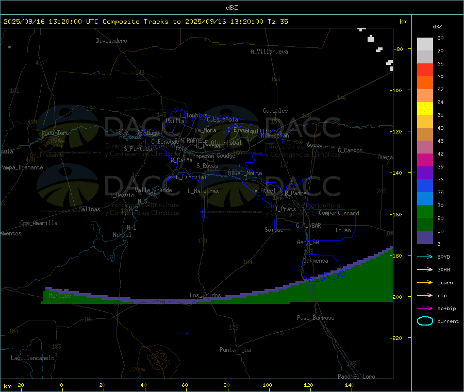This screenshot has height=392, width=464.
Task: Click the G_ALVEAR map label
Action: click(x=309, y=226)
